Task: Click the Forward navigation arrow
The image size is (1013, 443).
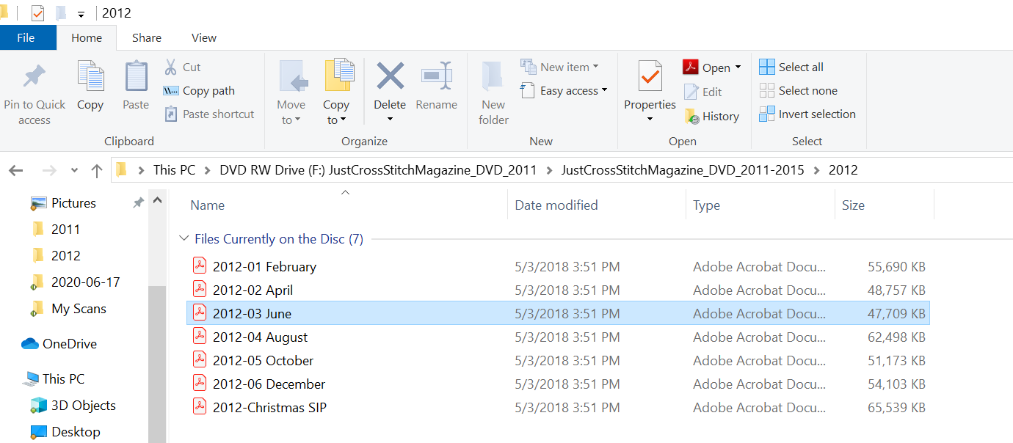Action: (x=49, y=170)
